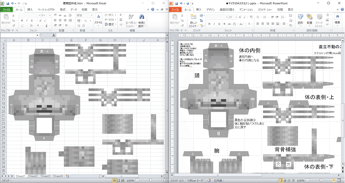Open the Arrange (配置) menu in PowerPoint
This screenshot has height=183, width=345.
pos(310,20)
